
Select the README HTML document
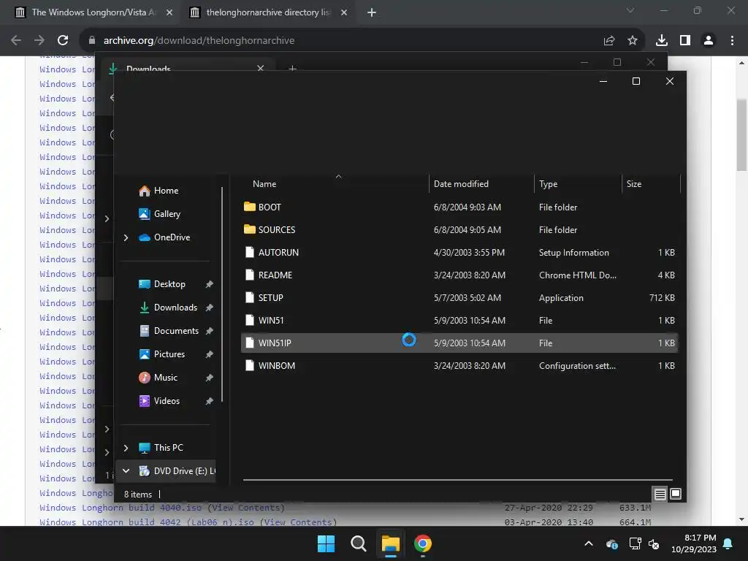459,275
